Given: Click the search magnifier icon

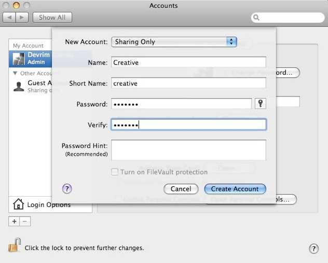Looking at the screenshot, I should pos(256,18).
